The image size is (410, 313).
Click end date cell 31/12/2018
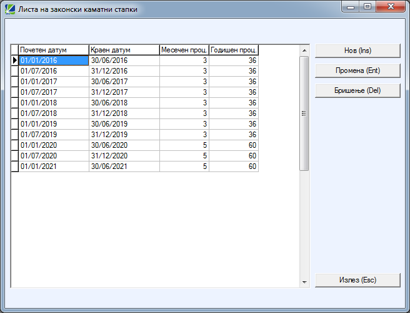[124, 113]
